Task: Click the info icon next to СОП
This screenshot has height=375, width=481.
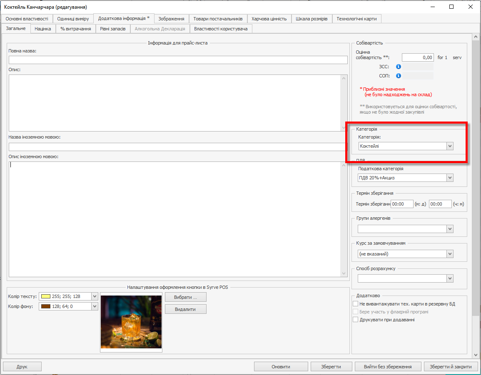Action: (399, 76)
